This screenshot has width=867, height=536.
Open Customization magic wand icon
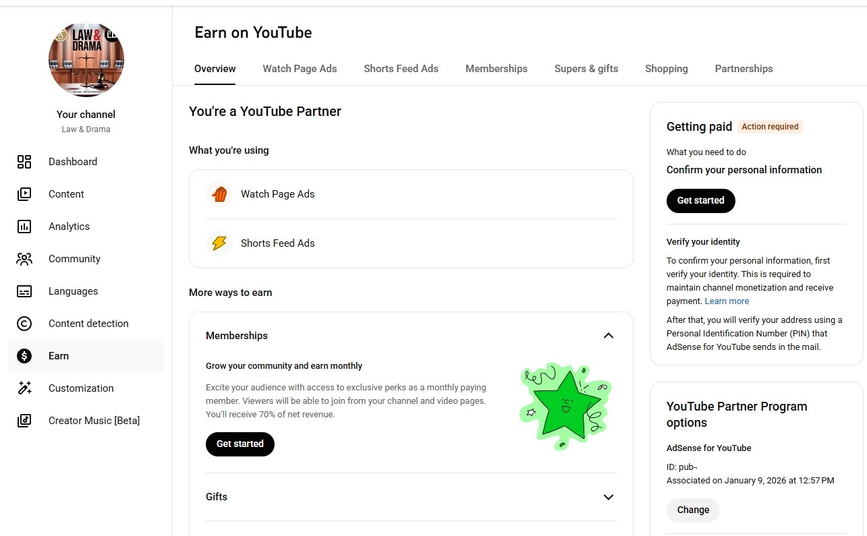[x=24, y=388]
